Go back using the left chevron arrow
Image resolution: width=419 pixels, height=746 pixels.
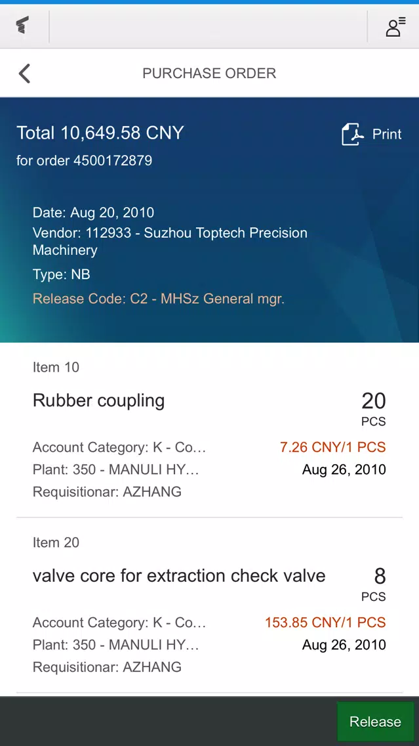click(x=24, y=74)
